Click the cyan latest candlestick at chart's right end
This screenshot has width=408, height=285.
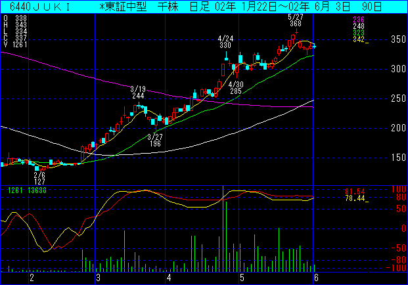tap(314, 46)
